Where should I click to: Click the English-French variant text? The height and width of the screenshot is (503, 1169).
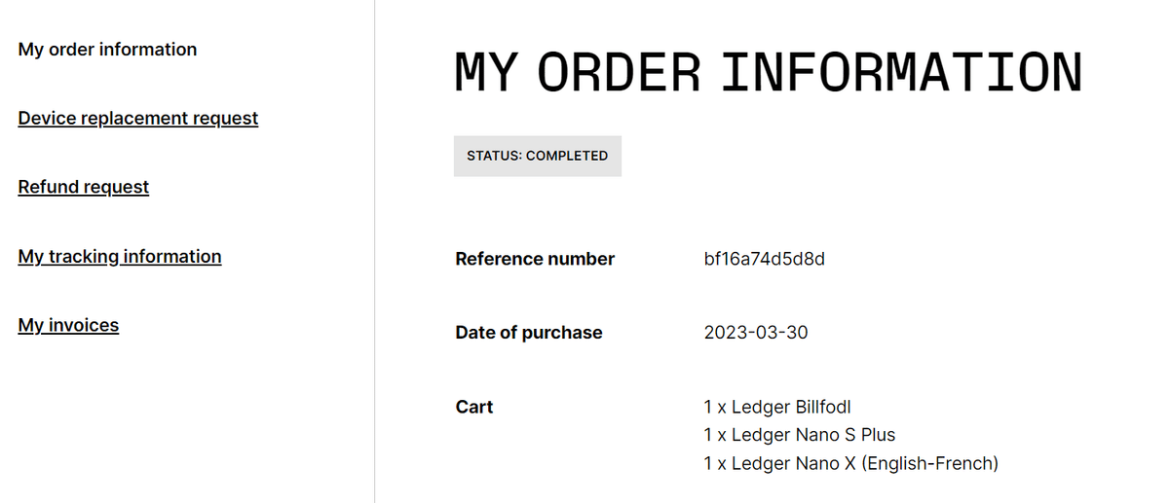929,463
